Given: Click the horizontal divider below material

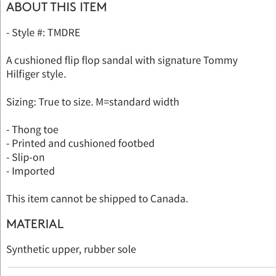Looking at the screenshot, I should click(142, 267).
